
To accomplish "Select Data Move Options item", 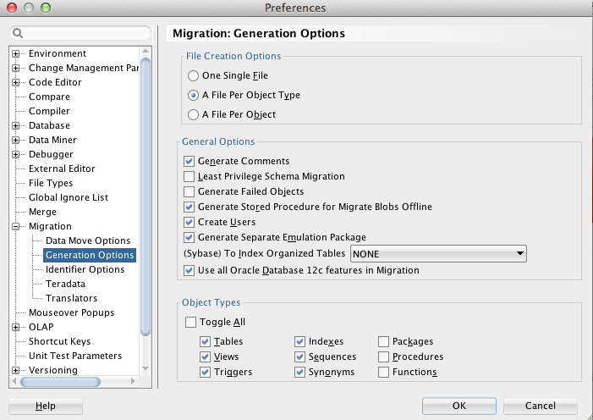I will point(88,240).
